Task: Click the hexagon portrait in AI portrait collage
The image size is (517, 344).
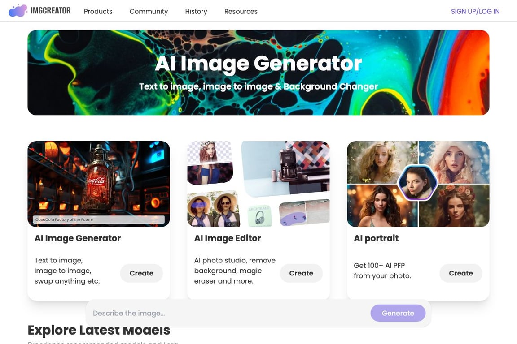Action: 417,182
